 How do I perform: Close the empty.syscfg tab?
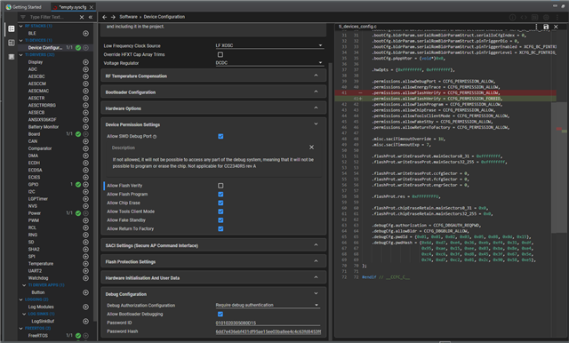point(92,7)
